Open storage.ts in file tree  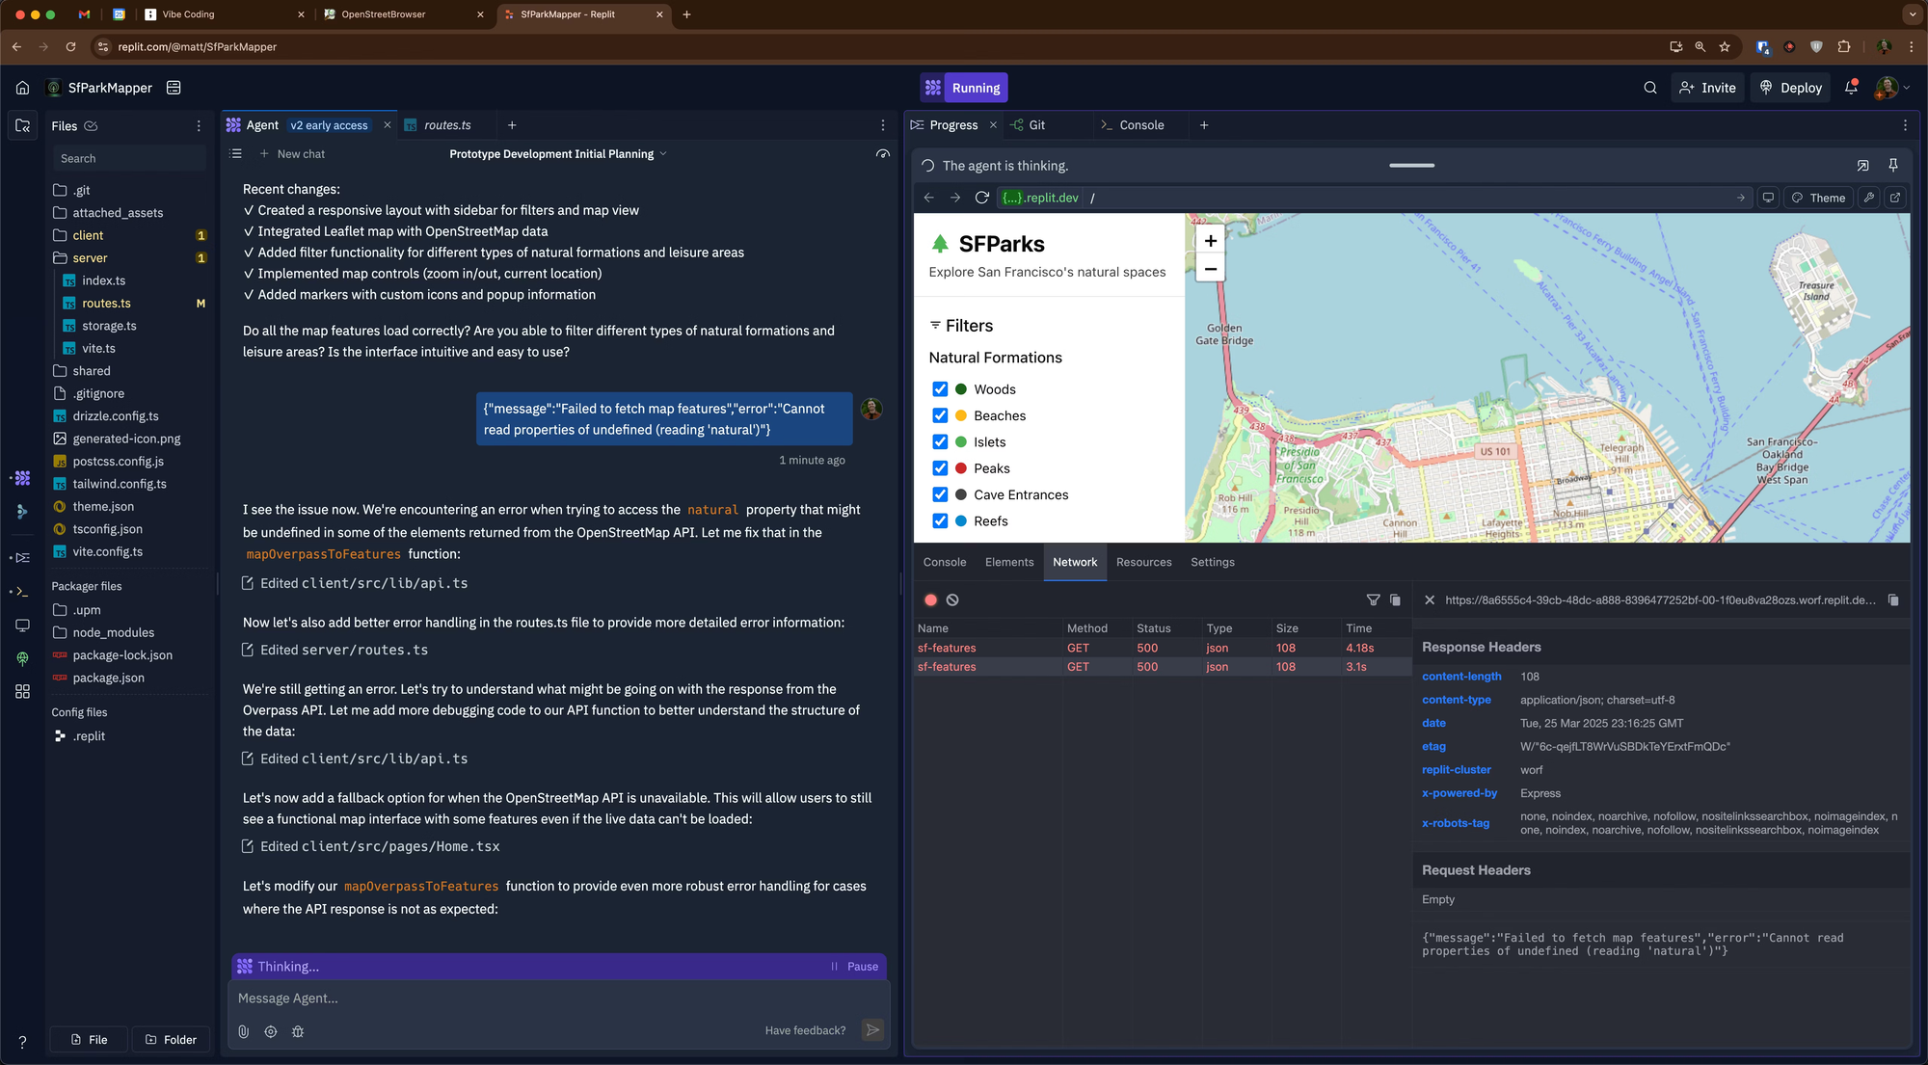[x=129, y=326]
